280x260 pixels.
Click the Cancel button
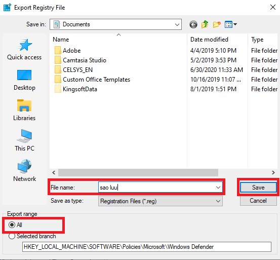pos(258,201)
